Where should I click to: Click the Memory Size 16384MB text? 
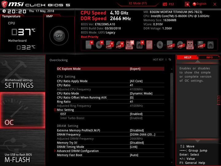160,20
